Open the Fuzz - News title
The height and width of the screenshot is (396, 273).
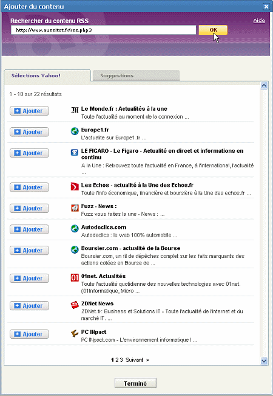point(99,206)
